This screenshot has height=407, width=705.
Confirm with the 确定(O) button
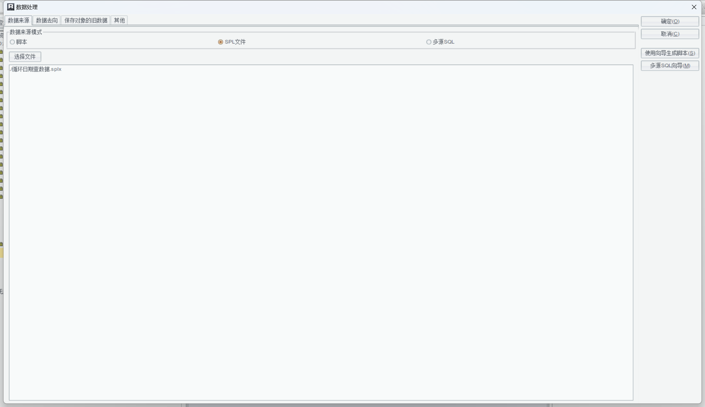click(x=670, y=21)
